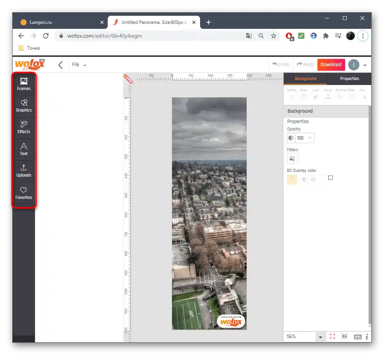Close the Lumpics.ru tab
Image resolution: width=384 pixels, height=355 pixels.
(102, 22)
